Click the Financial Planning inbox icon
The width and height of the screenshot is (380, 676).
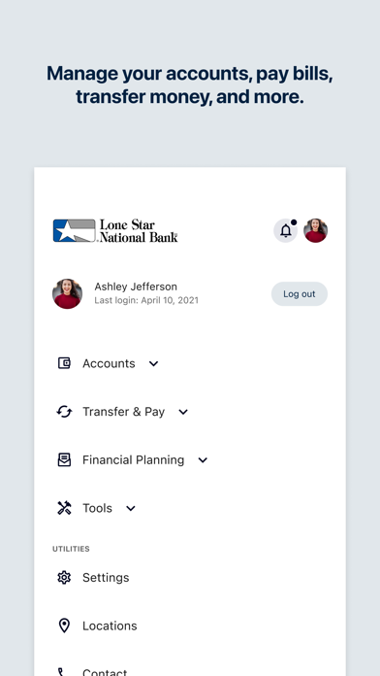click(64, 459)
